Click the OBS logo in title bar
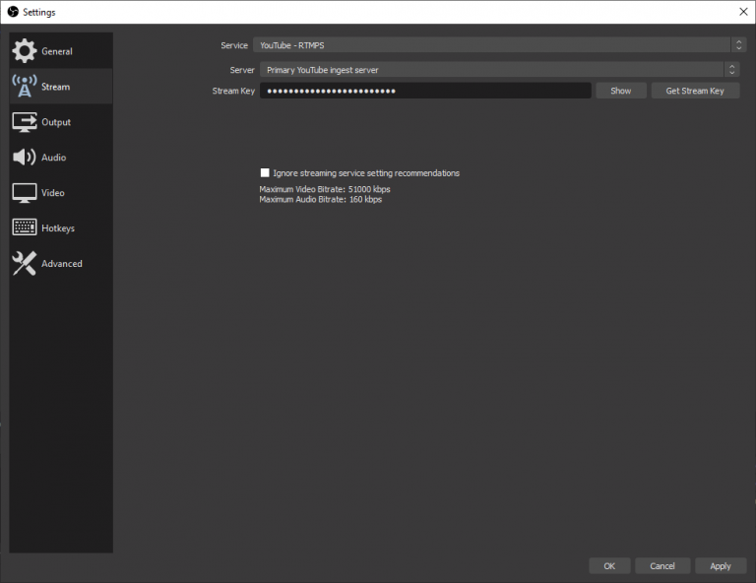Viewport: 756px width, 583px height. pos(12,12)
